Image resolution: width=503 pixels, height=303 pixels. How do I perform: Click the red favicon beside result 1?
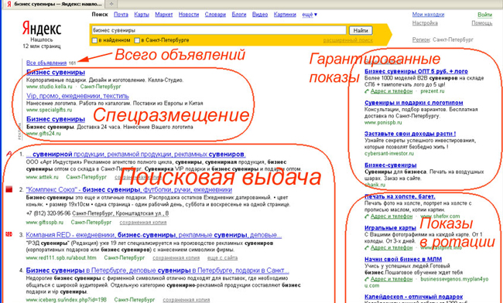9,154
